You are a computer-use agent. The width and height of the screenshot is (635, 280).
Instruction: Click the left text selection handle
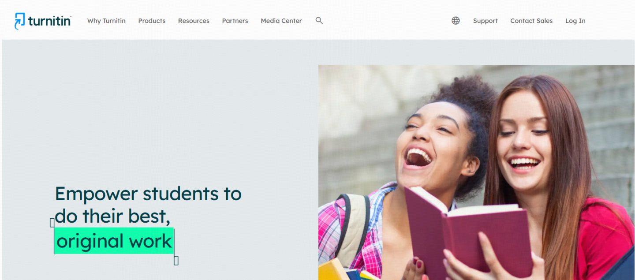pos(52,223)
